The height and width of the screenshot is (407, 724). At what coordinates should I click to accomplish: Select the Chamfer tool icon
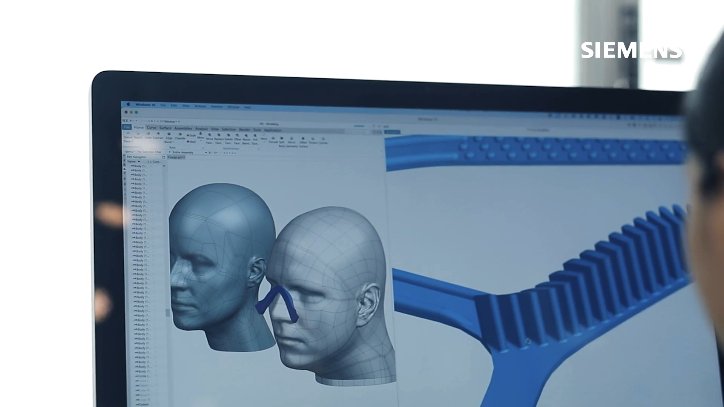click(180, 134)
